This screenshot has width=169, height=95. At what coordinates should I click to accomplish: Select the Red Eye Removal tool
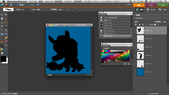coord(2,38)
